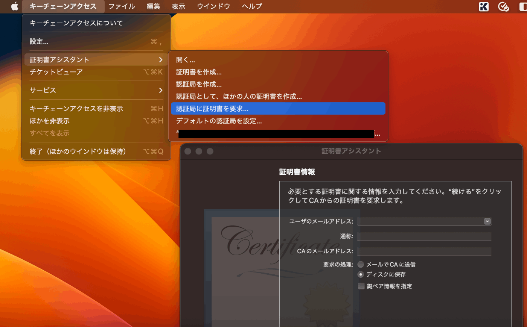Open the ファイル menu
527x327 pixels.
click(x=122, y=6)
